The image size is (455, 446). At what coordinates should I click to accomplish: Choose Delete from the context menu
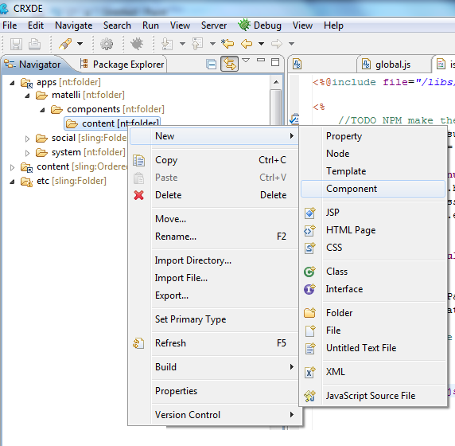coord(213,194)
